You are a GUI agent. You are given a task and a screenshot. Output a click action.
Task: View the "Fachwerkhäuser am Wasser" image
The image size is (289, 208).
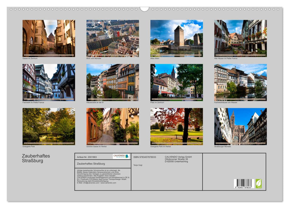click(x=240, y=82)
